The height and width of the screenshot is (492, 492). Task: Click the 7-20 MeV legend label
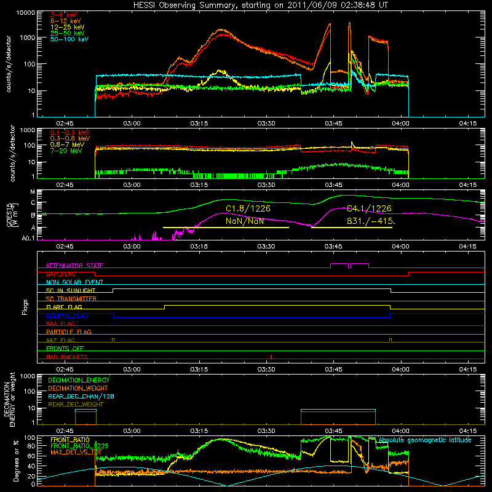click(x=66, y=151)
